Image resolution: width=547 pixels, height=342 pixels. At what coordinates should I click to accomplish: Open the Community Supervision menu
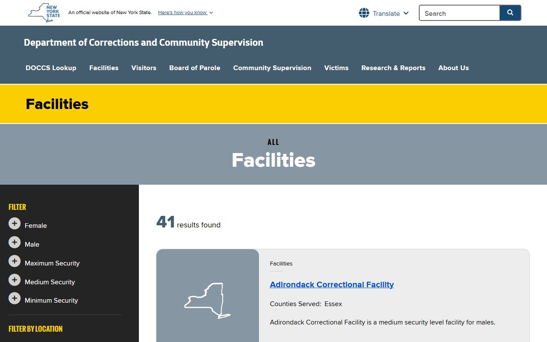(x=272, y=68)
